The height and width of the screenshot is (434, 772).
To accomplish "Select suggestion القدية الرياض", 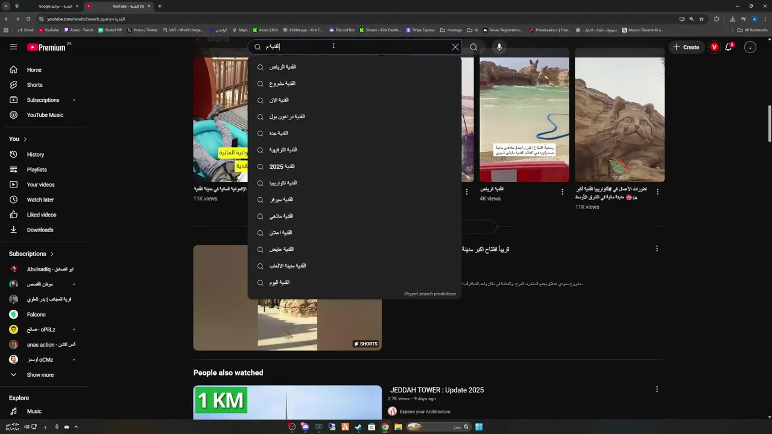I will [x=355, y=67].
